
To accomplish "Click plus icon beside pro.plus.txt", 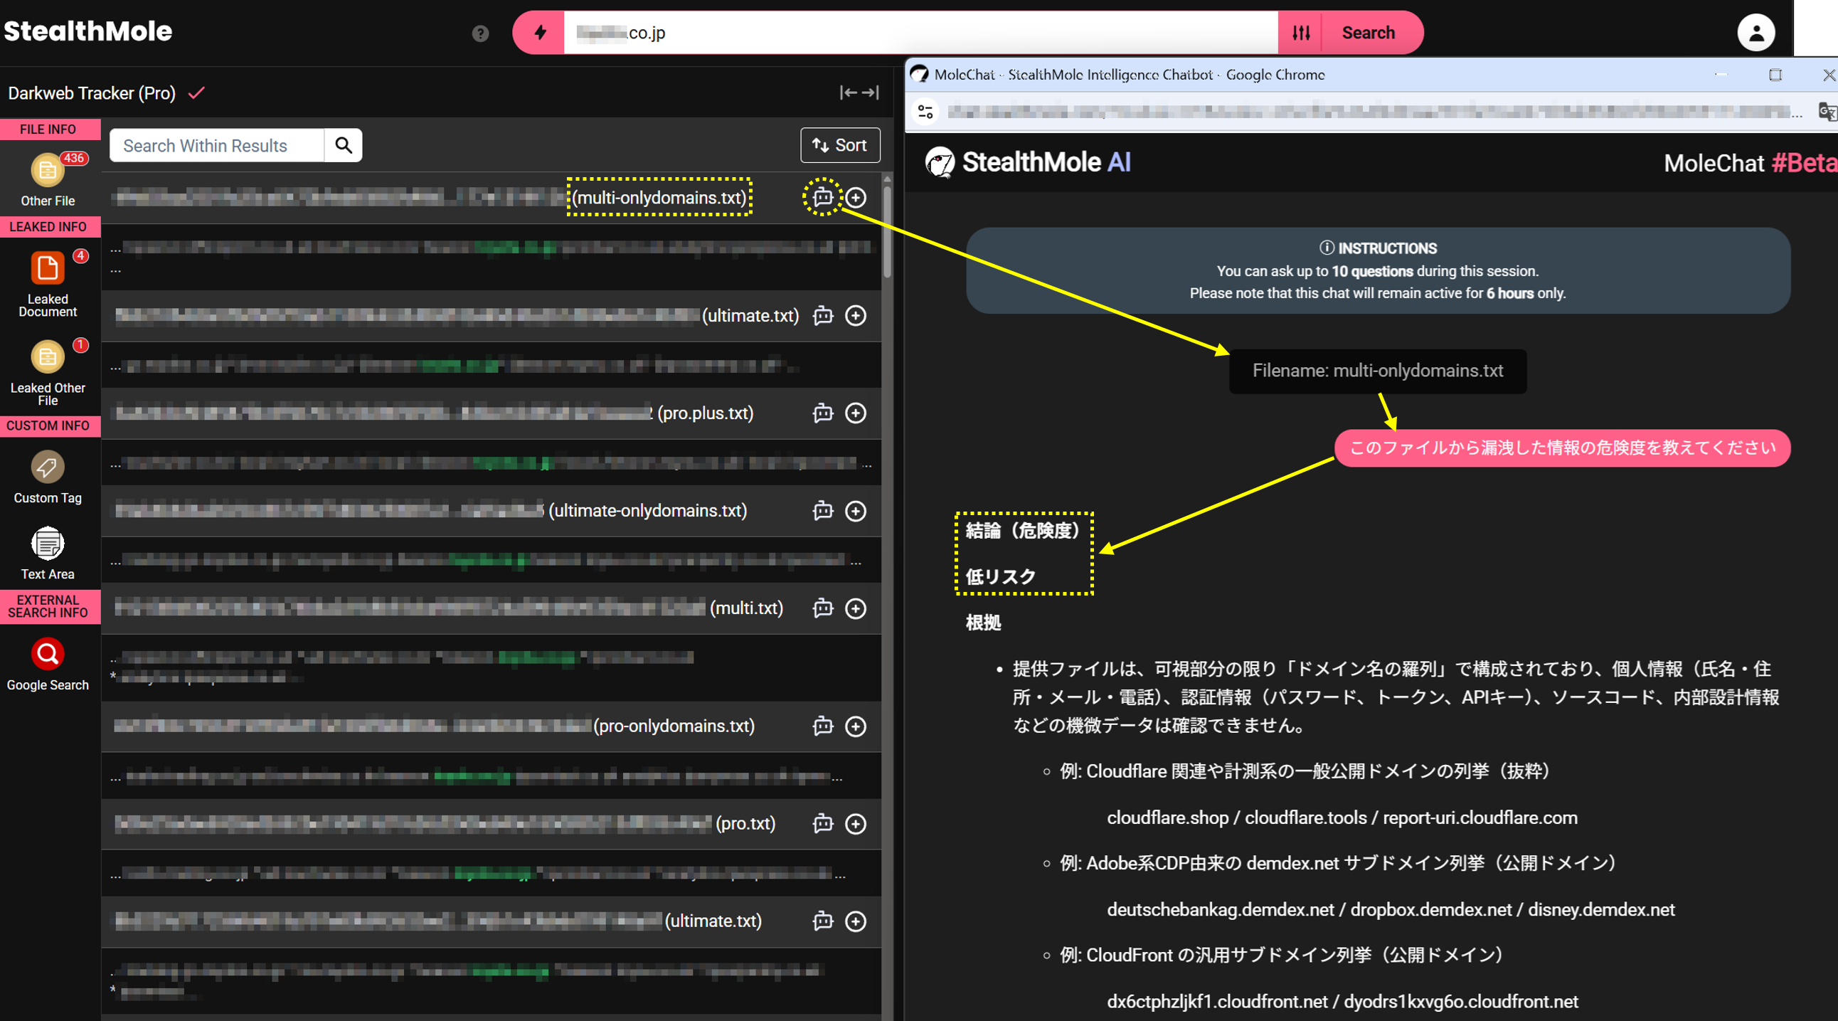I will (856, 413).
